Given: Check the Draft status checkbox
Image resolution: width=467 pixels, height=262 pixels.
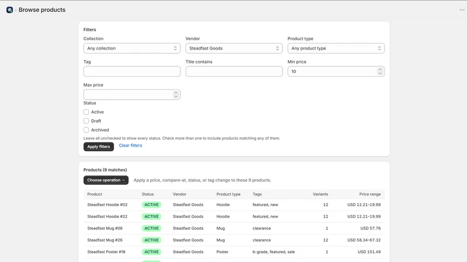Looking at the screenshot, I should tap(86, 121).
